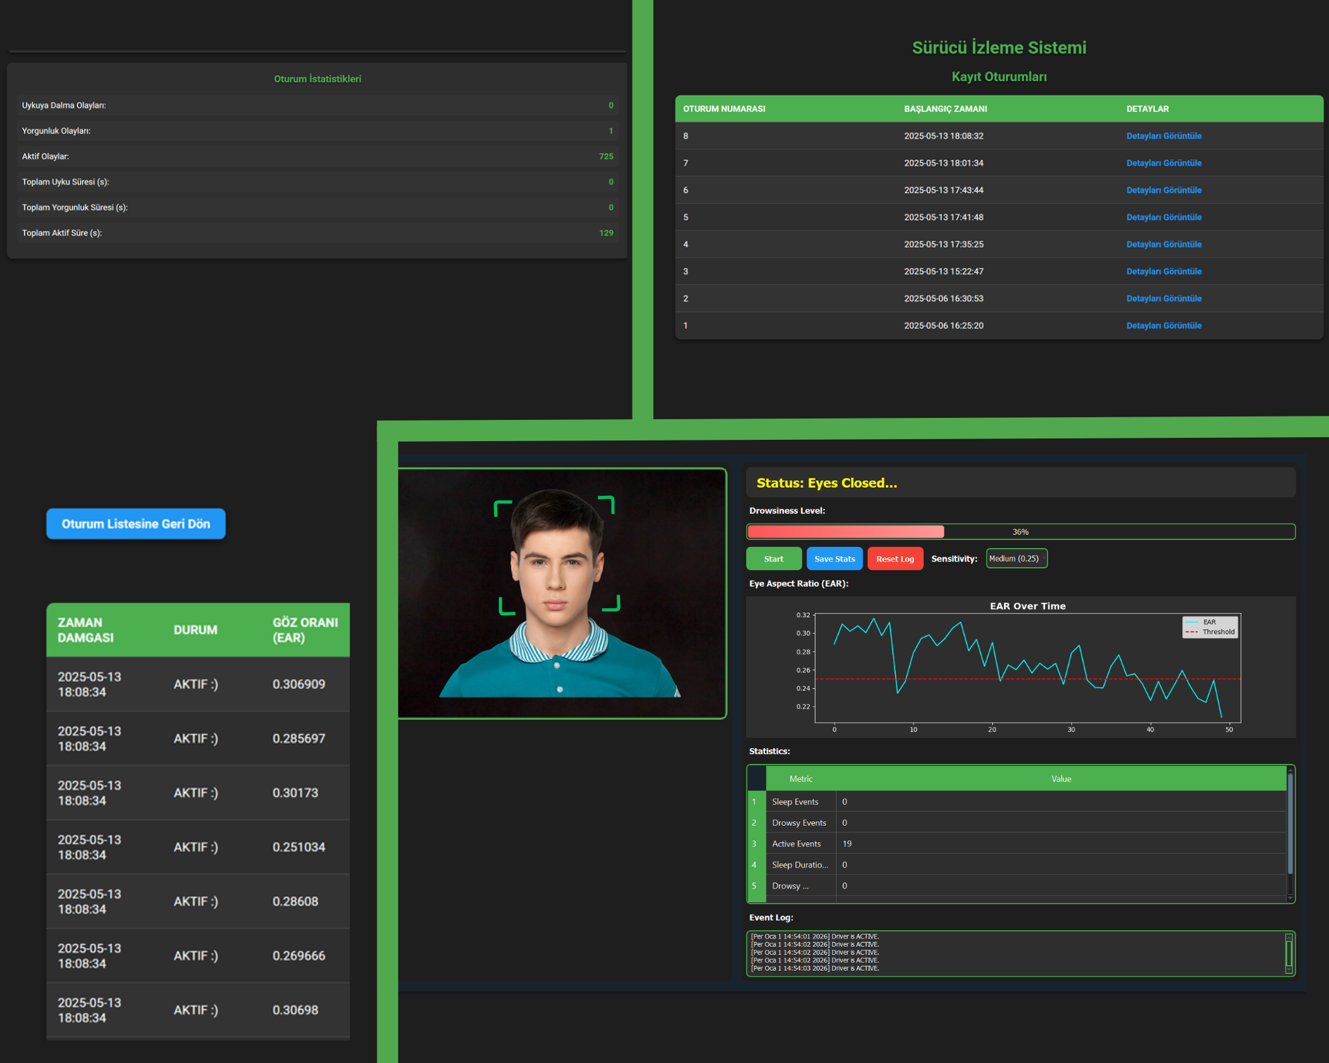Click the driver camera feed preview
This screenshot has width=1329, height=1063.
562,593
